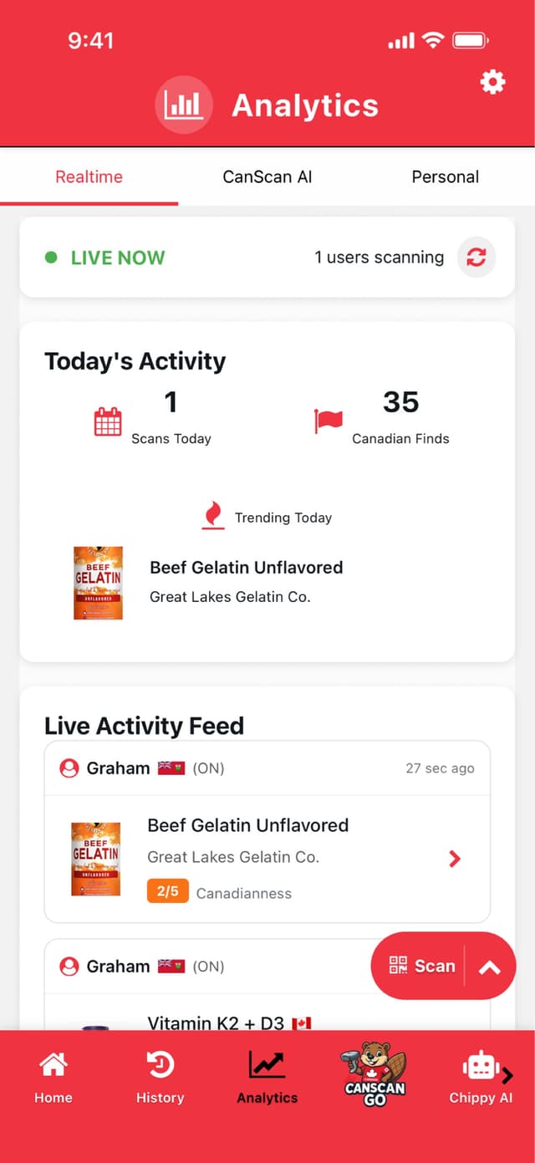Open History via the clock icon
535x1163 pixels.
point(160,1065)
